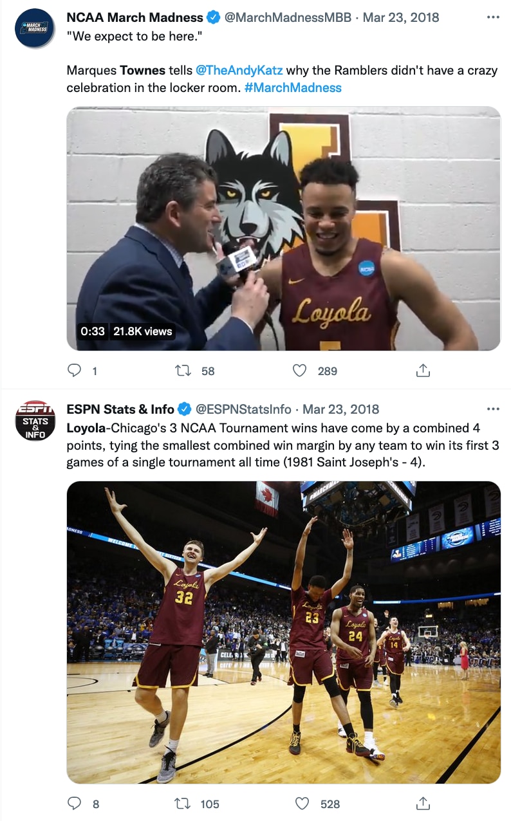
Task: Share the ESPN Stats & Info tweet
Action: (x=423, y=804)
